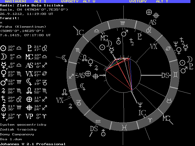Click the DS descendant label inside the chart
The image size is (195, 146).
coord(165,75)
